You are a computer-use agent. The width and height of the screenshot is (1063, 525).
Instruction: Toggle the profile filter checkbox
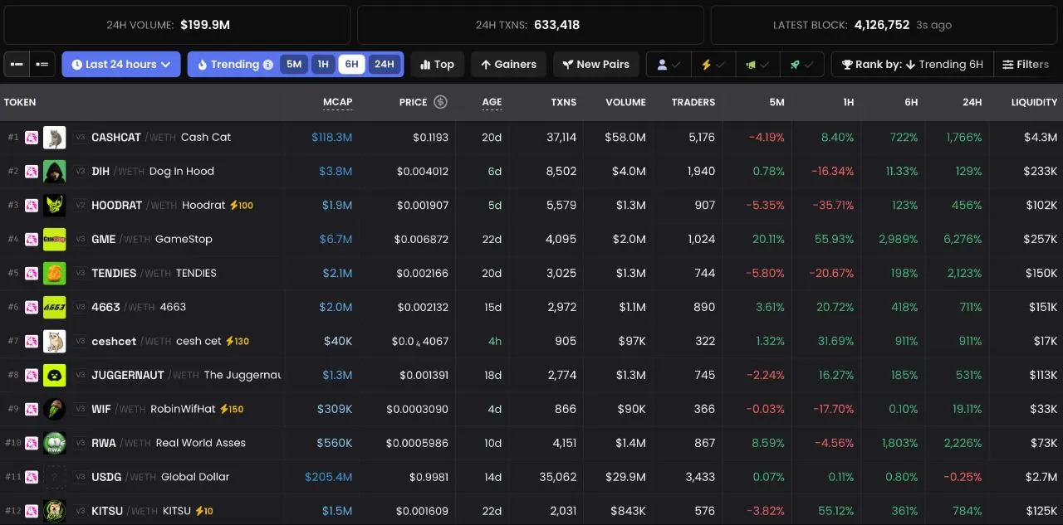tap(669, 64)
